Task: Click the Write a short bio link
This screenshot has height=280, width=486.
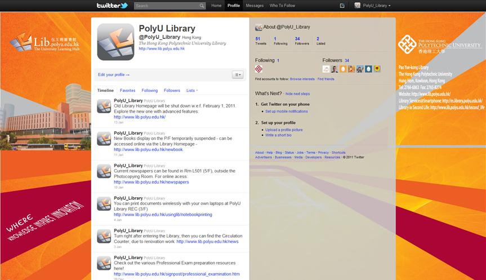Action: click(278, 135)
